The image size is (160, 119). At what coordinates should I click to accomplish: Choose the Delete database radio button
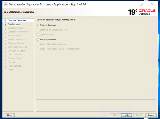38,35
